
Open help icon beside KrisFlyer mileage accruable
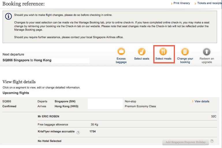pyautogui.click(x=78, y=132)
